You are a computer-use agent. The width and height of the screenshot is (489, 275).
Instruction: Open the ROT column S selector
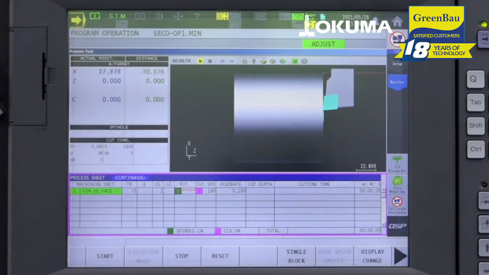tap(177, 190)
